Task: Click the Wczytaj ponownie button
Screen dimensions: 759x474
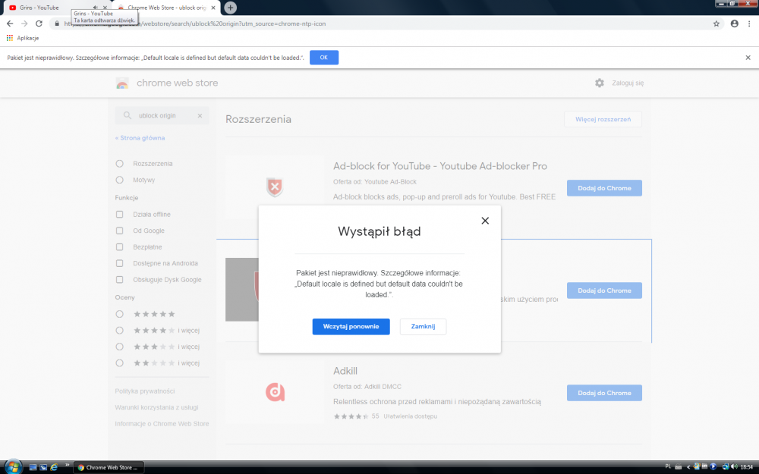Action: tap(351, 326)
